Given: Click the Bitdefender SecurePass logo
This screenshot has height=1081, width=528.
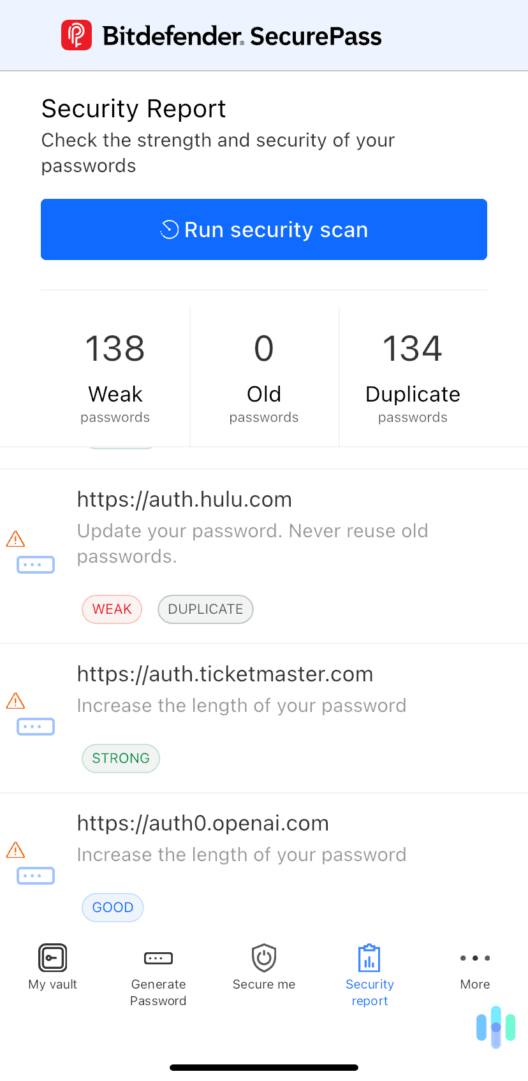Looking at the screenshot, I should click(221, 36).
